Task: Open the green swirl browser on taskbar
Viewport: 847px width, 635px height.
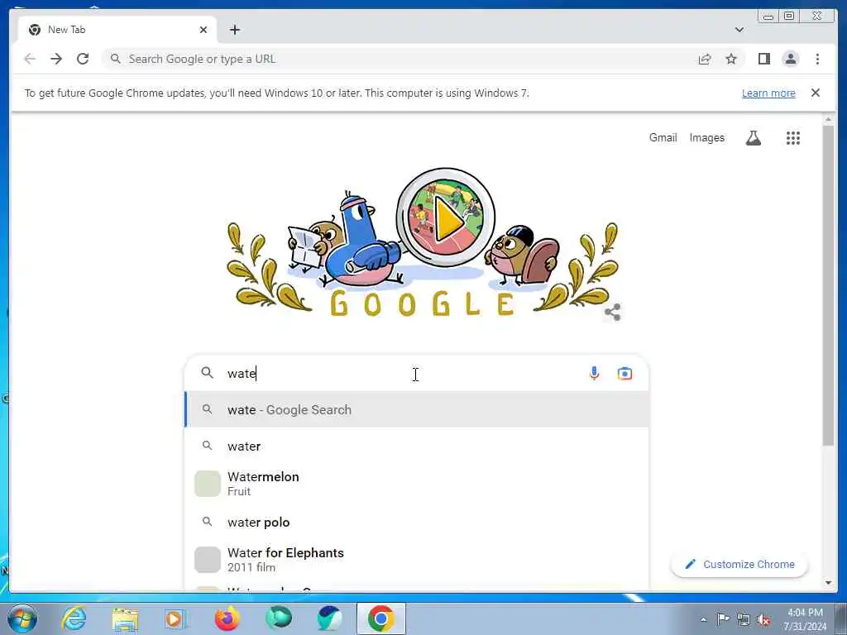Action: pos(279,618)
